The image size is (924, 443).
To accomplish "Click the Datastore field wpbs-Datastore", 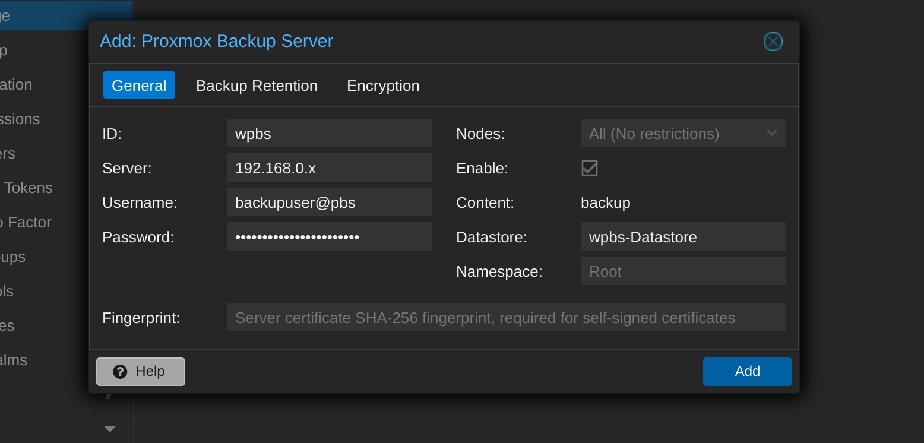I will (x=683, y=236).
